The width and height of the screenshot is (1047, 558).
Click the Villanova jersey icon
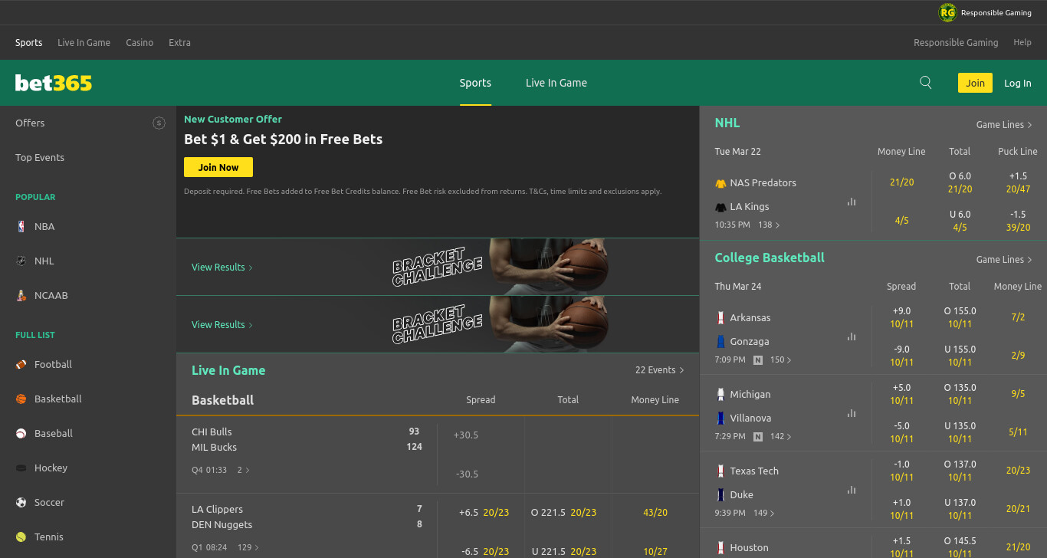720,418
